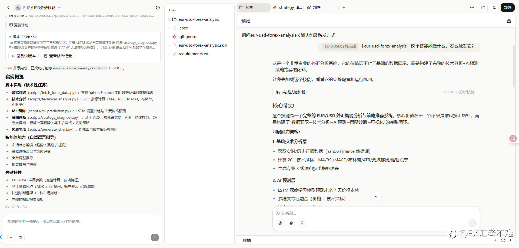Focus the 欢迎使用扣子编程 input box
Viewport: 519px width, 248px height.
83,222
